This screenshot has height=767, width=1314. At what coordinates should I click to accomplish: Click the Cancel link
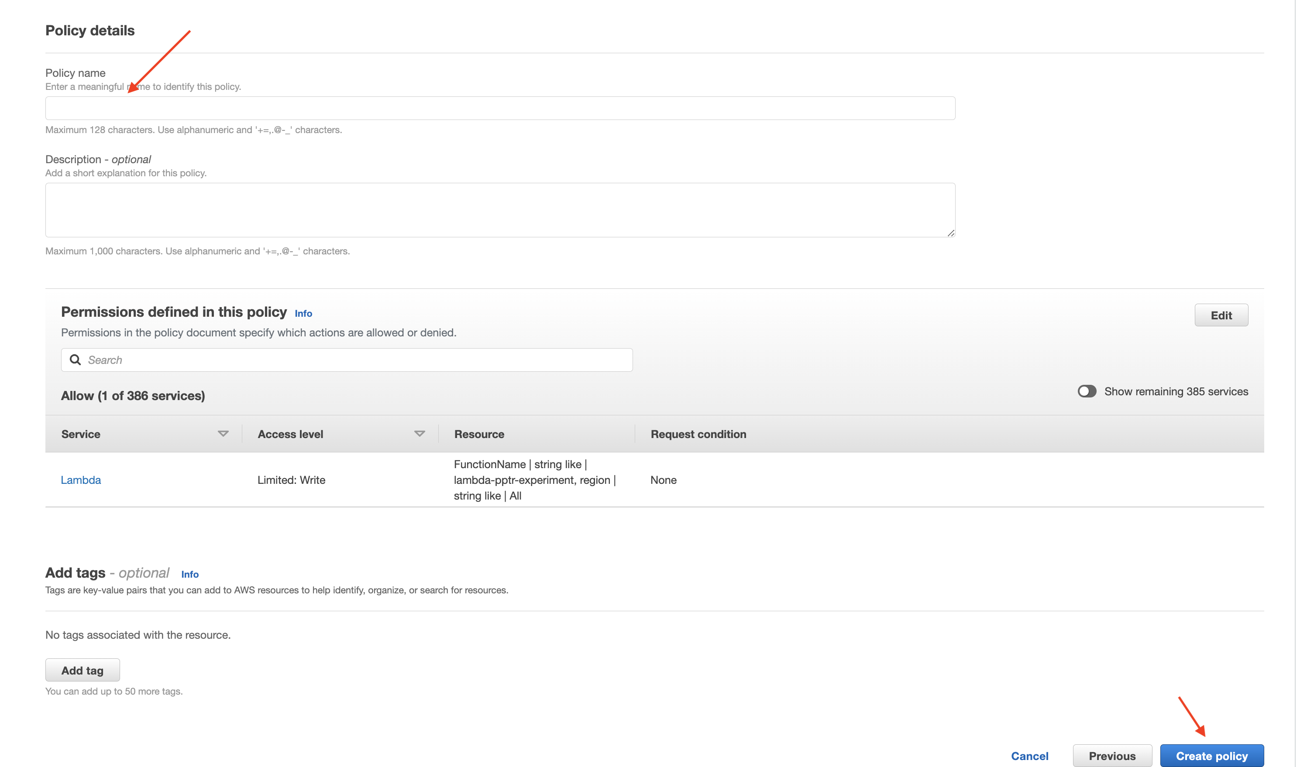pyautogui.click(x=1029, y=755)
